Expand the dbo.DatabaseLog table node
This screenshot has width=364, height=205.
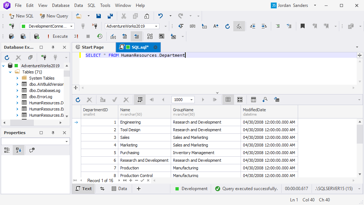click(17, 91)
